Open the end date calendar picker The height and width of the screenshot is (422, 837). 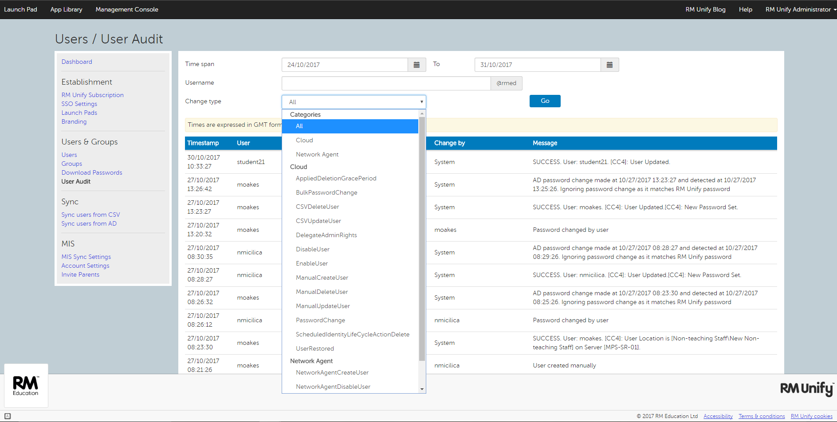tap(609, 65)
